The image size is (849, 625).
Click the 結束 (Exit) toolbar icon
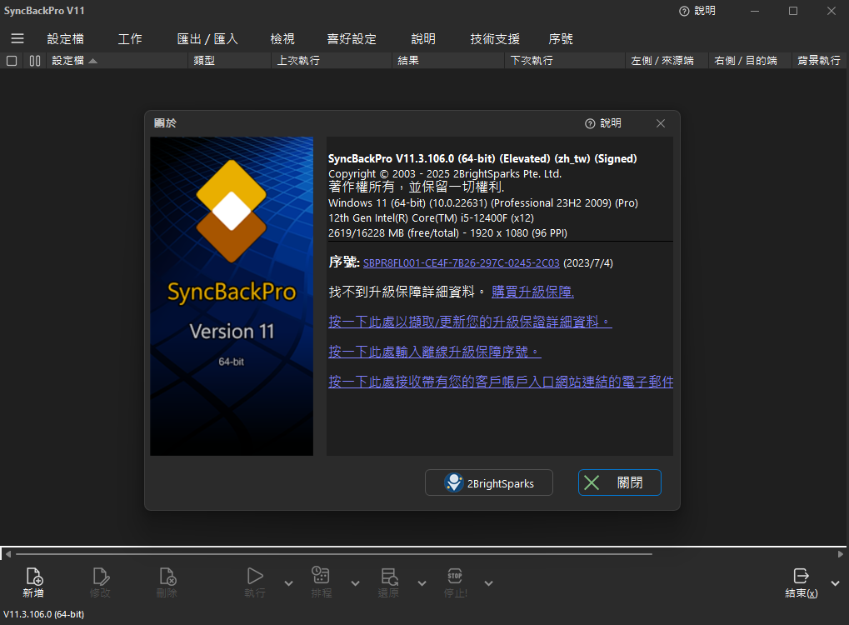(x=801, y=576)
